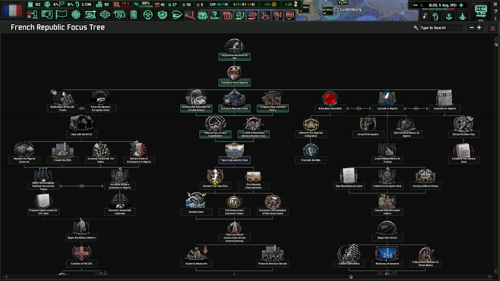The width and height of the screenshot is (500, 281).
Task: Select Ratification of the EDC Treaty focus
Action: coord(62,100)
